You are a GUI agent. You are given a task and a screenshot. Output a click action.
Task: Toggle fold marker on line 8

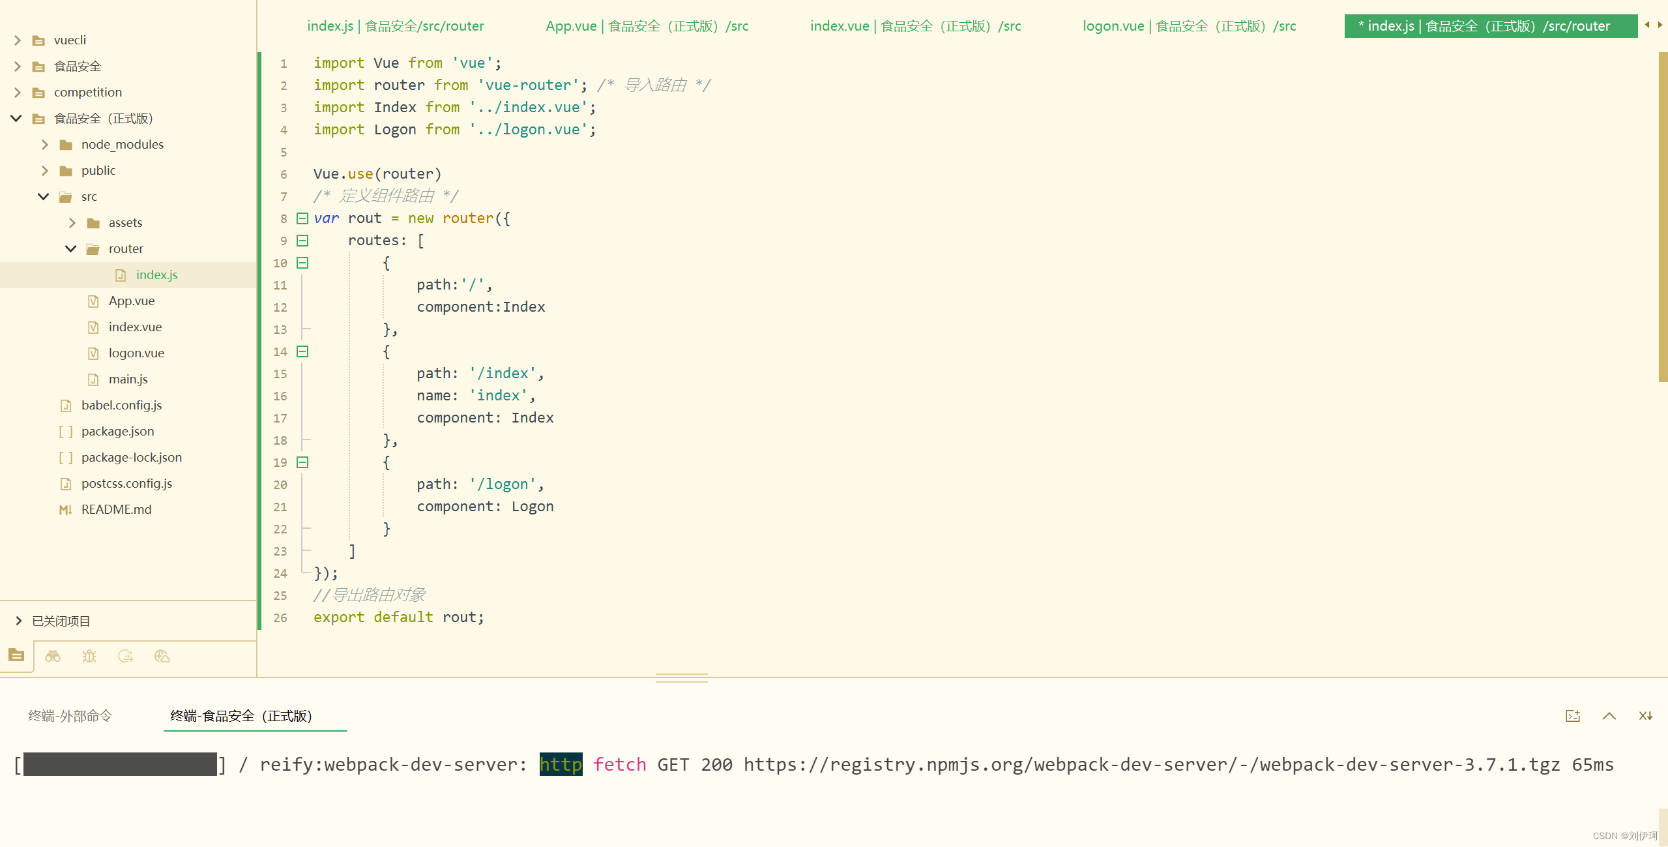302,218
